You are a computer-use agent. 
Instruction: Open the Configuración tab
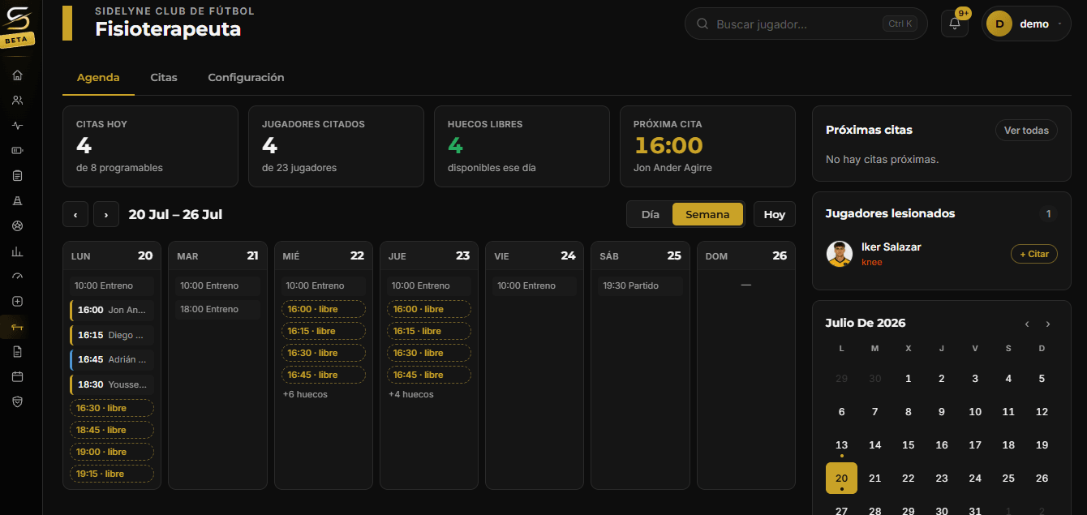point(246,78)
